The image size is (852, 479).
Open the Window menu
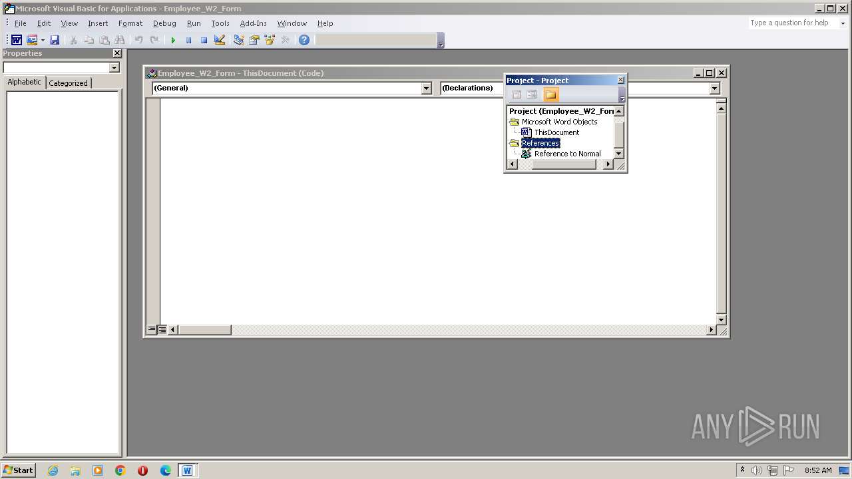(x=292, y=23)
